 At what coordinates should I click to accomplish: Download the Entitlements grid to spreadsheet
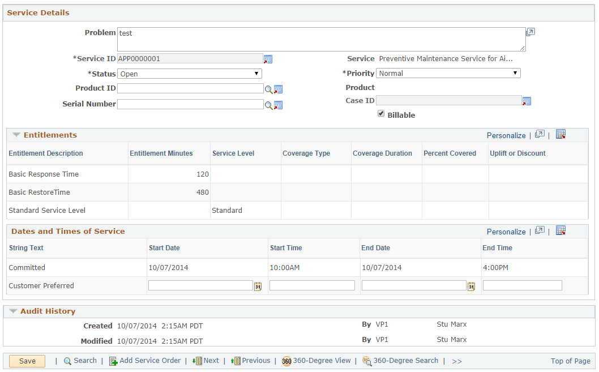561,134
